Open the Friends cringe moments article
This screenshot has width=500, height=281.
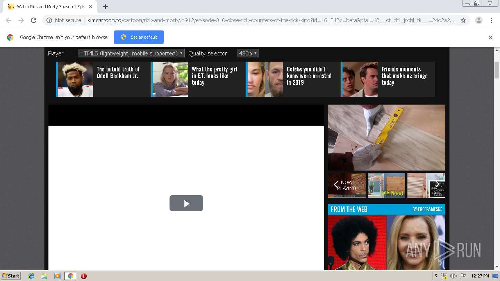[x=404, y=76]
